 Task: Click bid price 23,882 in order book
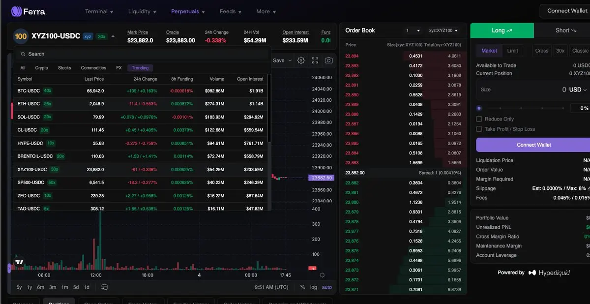(352, 183)
